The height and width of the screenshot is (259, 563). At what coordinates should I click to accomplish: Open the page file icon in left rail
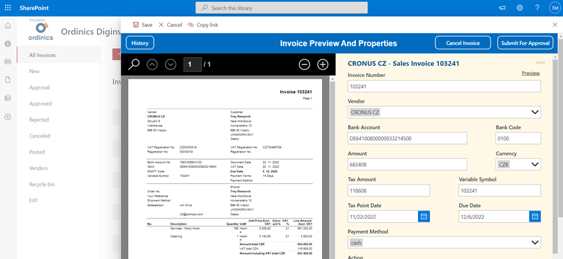(x=8, y=79)
